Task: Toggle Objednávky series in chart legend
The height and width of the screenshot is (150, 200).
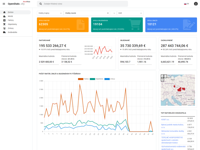Action: [97, 79]
